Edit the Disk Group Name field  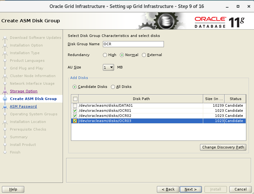133,44
